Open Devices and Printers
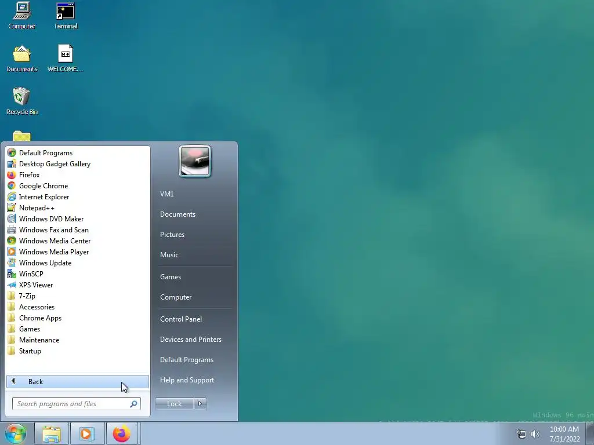The height and width of the screenshot is (445, 594). pos(191,340)
